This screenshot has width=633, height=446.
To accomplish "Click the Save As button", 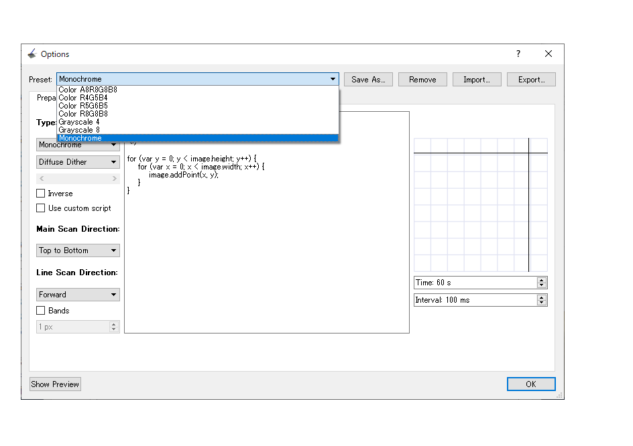I will (368, 80).
